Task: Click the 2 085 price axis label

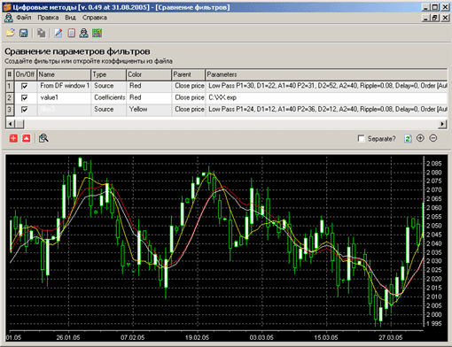Action: pos(434,164)
